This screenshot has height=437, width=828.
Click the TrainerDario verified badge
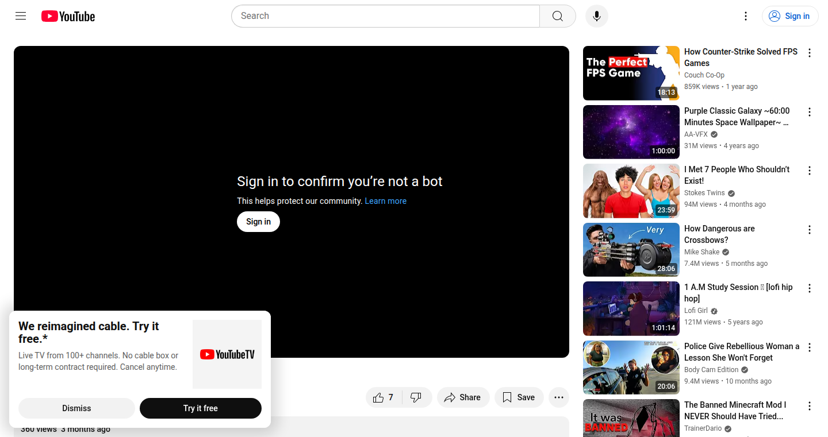(728, 429)
